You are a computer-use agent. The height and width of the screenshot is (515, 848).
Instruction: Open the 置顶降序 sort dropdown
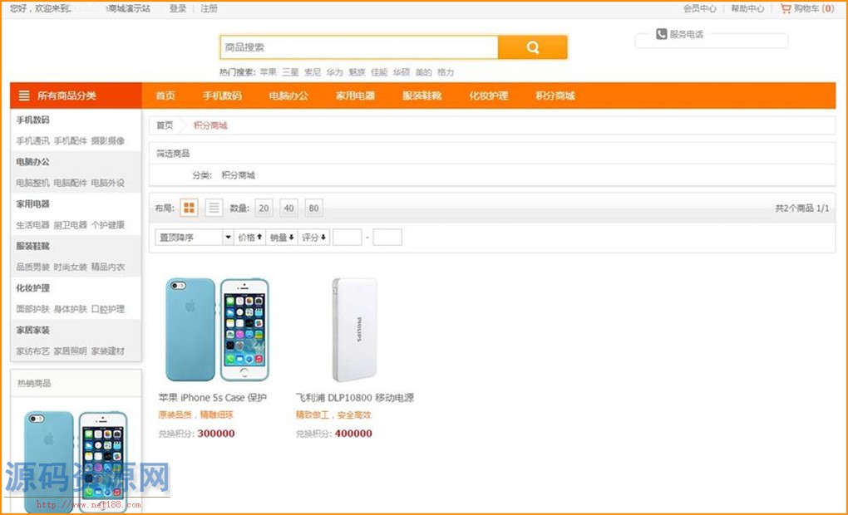[x=195, y=238]
